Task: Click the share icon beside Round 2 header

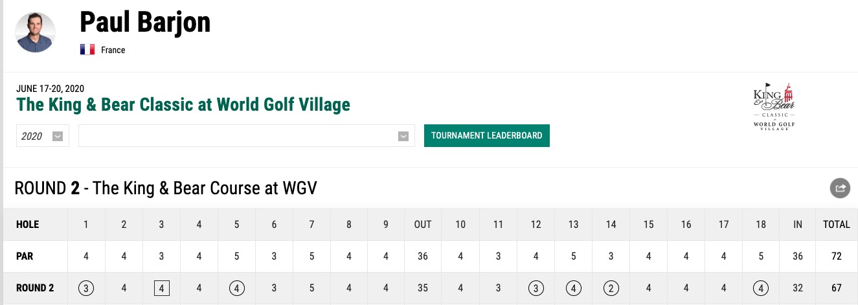Action: [840, 188]
